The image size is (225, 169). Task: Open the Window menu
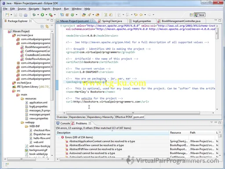76,9
